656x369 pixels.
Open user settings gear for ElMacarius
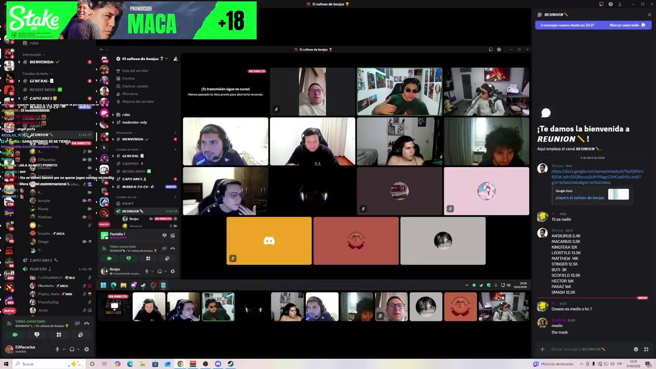(86, 349)
